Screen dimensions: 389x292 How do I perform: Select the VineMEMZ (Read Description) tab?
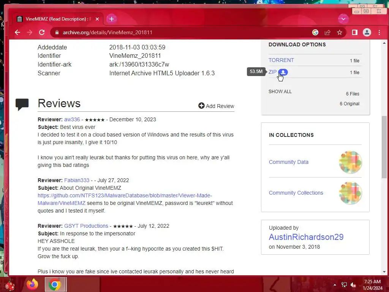pyautogui.click(x=58, y=19)
